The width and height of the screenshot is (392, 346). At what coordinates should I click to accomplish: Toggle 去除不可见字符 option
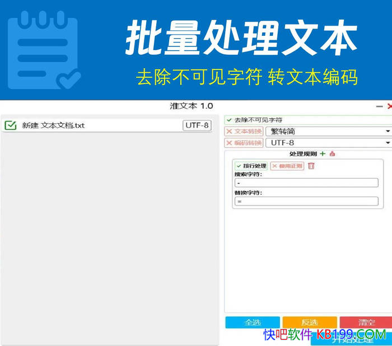[255, 120]
